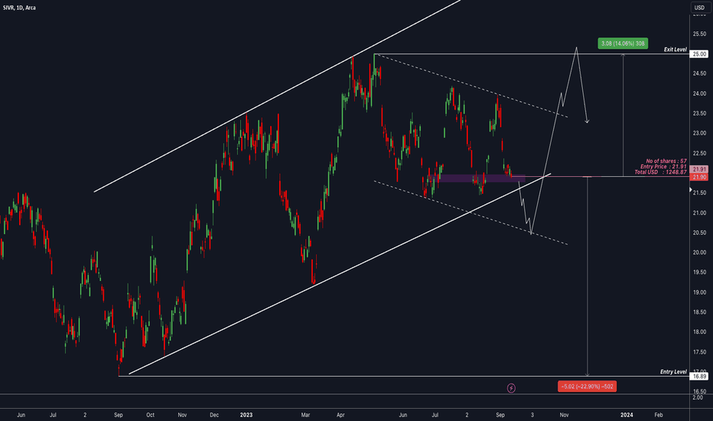Select the Entry Level text label
Viewport: 713px width, 421px height.
[673, 372]
